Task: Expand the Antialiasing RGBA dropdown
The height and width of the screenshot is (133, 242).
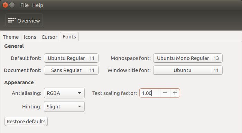Action: [x=64, y=93]
